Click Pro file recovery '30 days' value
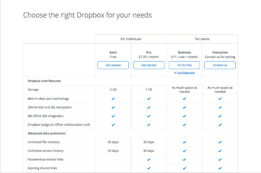Screen dimensions: 261x173 (x=149, y=142)
